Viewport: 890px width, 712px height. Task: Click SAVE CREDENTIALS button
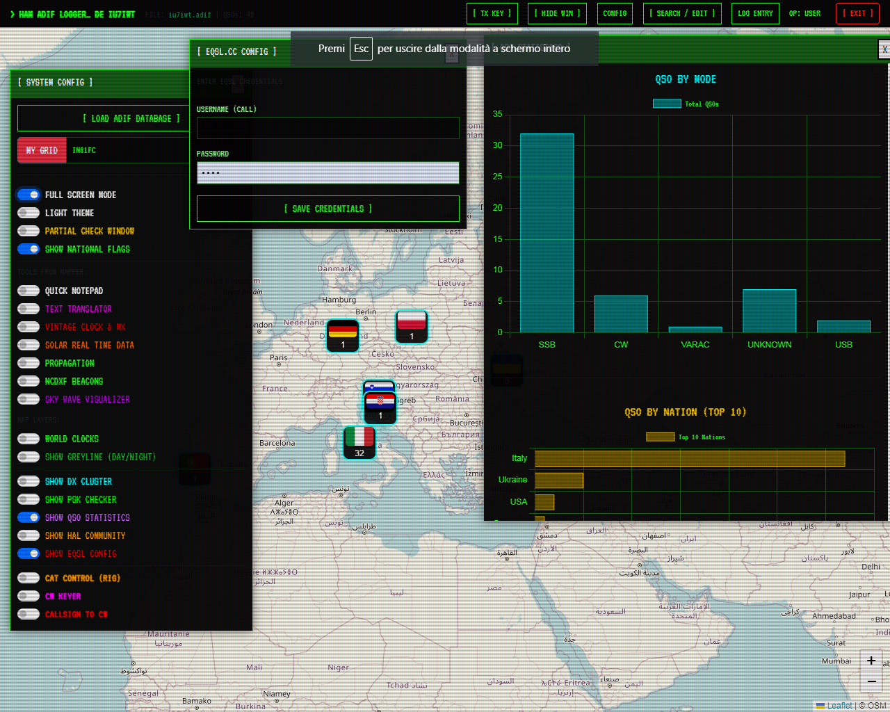(328, 209)
